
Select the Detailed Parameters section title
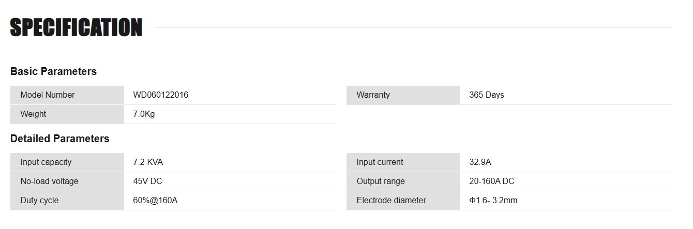click(x=60, y=139)
